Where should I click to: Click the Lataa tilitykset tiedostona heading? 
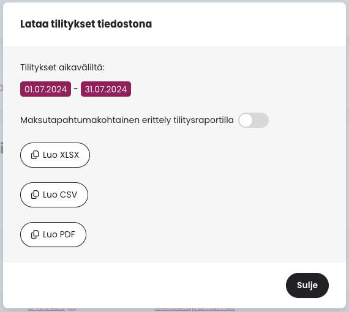click(x=86, y=24)
